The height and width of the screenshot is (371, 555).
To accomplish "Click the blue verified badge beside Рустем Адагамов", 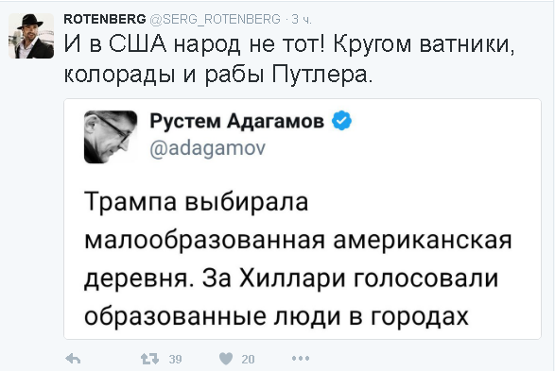I will coord(341,121).
